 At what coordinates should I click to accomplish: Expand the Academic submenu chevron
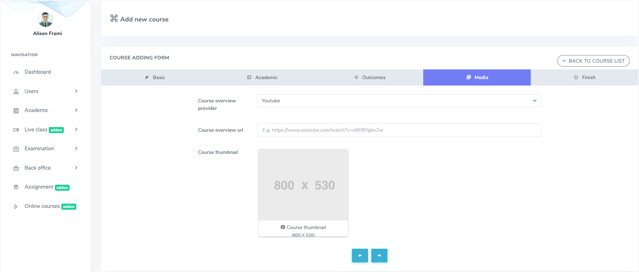pyautogui.click(x=76, y=110)
